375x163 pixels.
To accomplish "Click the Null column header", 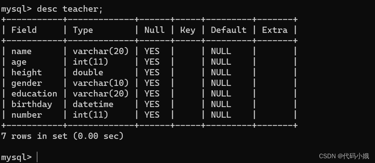I will click(154, 30).
